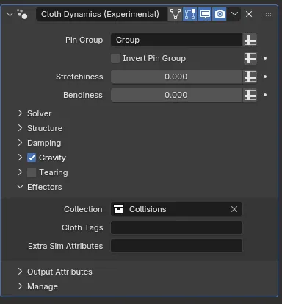The image size is (282, 304).
Task: Expand the Output Attributes subpanel
Action: coord(20,272)
